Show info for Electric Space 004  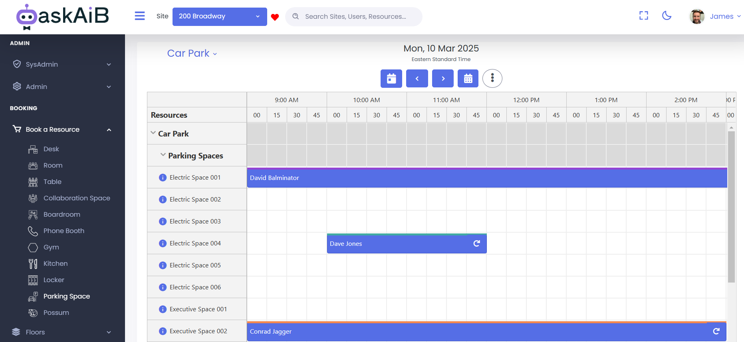coord(163,243)
